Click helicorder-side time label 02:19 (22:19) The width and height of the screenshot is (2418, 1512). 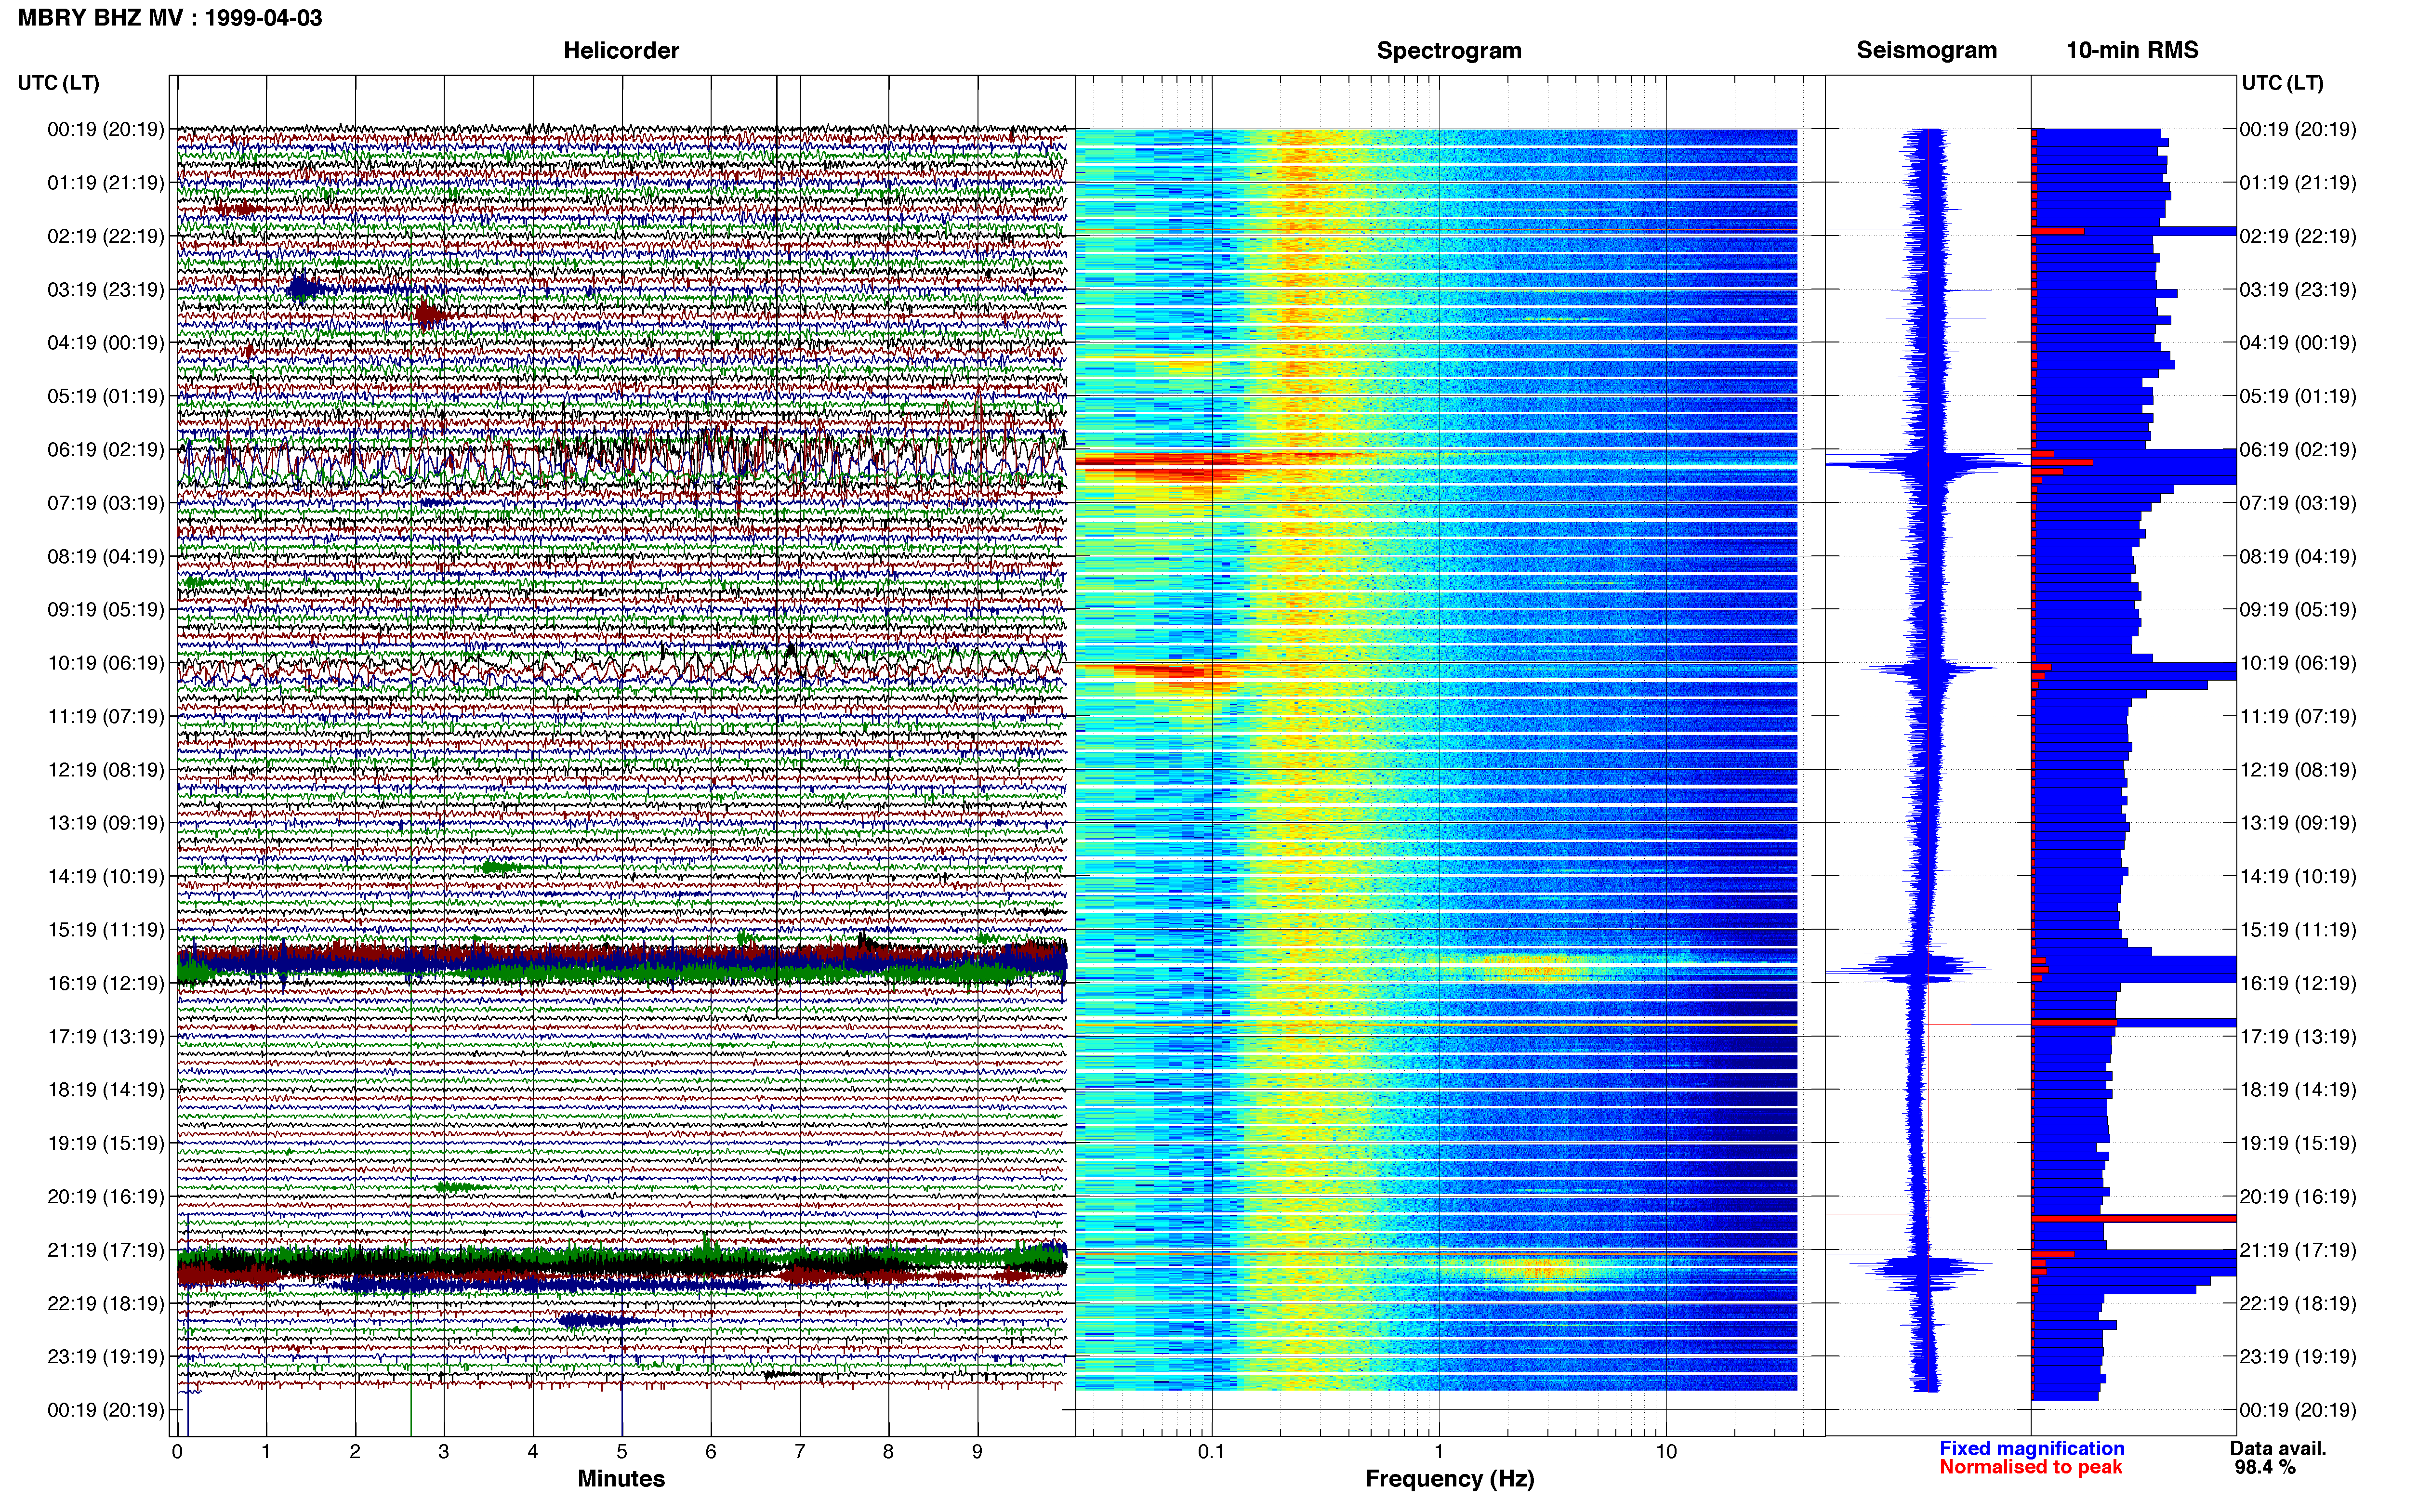(x=106, y=236)
